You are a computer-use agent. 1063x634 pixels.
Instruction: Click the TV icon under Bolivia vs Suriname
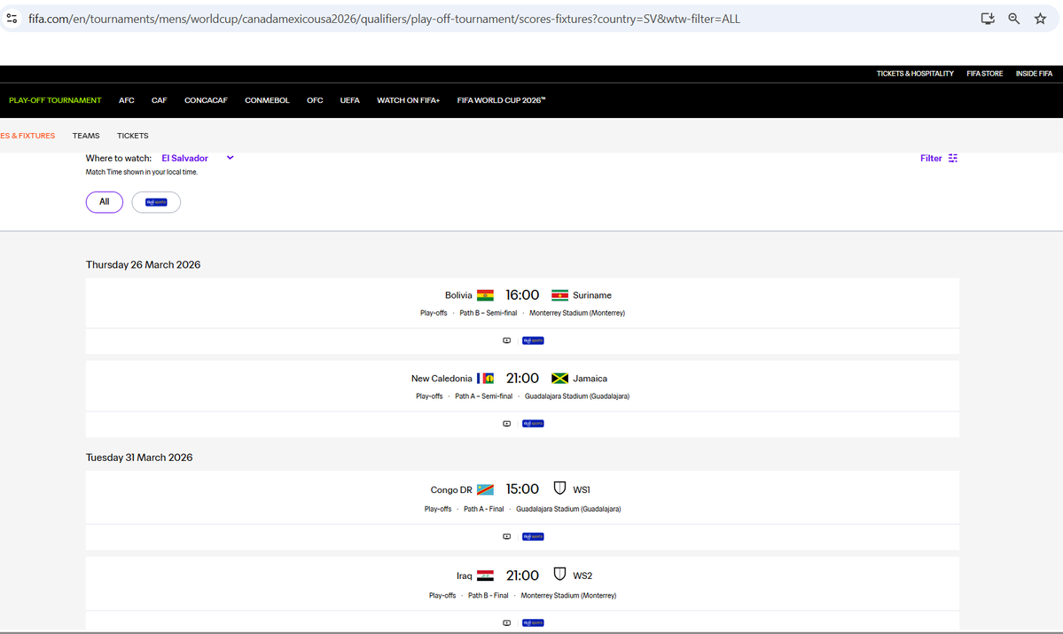tap(506, 340)
